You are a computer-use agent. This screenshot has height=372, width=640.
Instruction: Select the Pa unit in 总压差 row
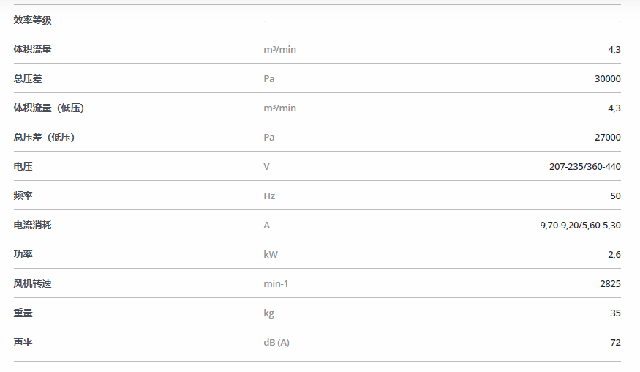(x=268, y=78)
